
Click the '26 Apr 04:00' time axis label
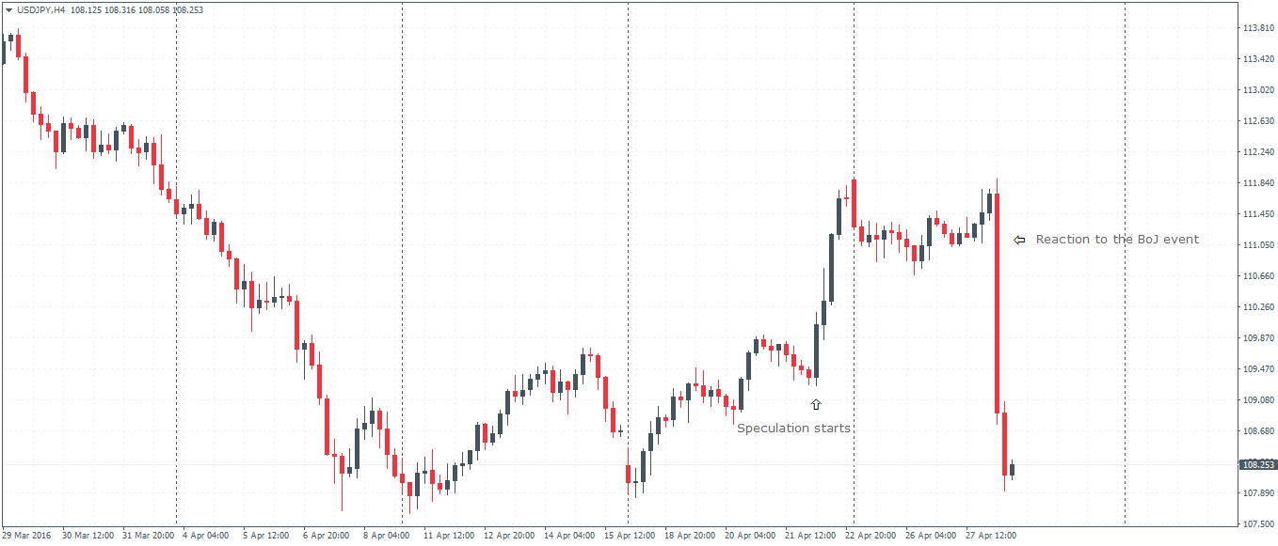[931, 536]
